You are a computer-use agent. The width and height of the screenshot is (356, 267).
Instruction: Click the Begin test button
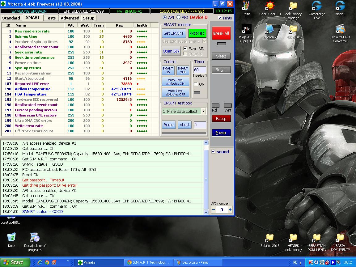pyautogui.click(x=169, y=125)
